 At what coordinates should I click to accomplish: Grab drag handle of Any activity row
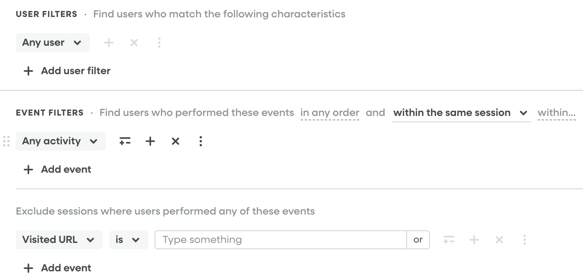coord(6,141)
